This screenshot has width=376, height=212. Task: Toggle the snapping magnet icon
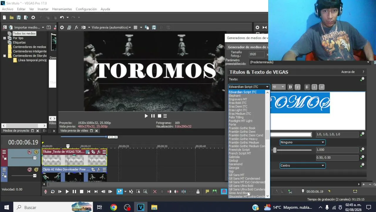(x=224, y=191)
